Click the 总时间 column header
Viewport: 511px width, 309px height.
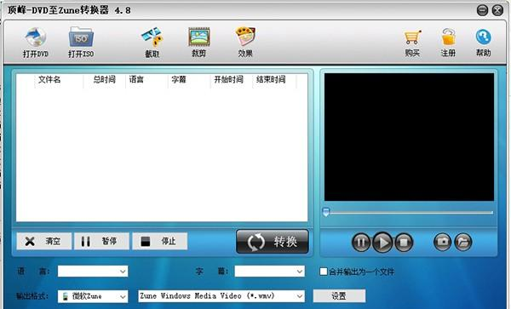click(x=104, y=80)
